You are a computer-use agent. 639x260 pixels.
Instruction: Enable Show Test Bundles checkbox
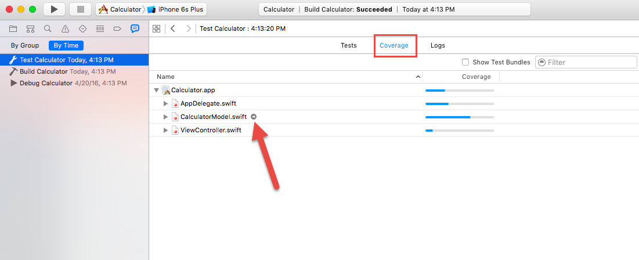click(x=465, y=62)
